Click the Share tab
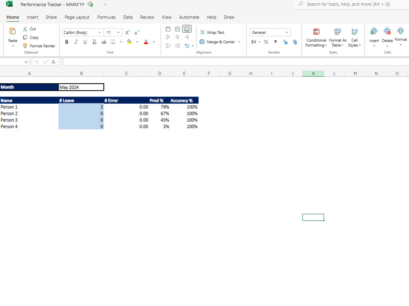The height and width of the screenshot is (306, 409). [51, 17]
